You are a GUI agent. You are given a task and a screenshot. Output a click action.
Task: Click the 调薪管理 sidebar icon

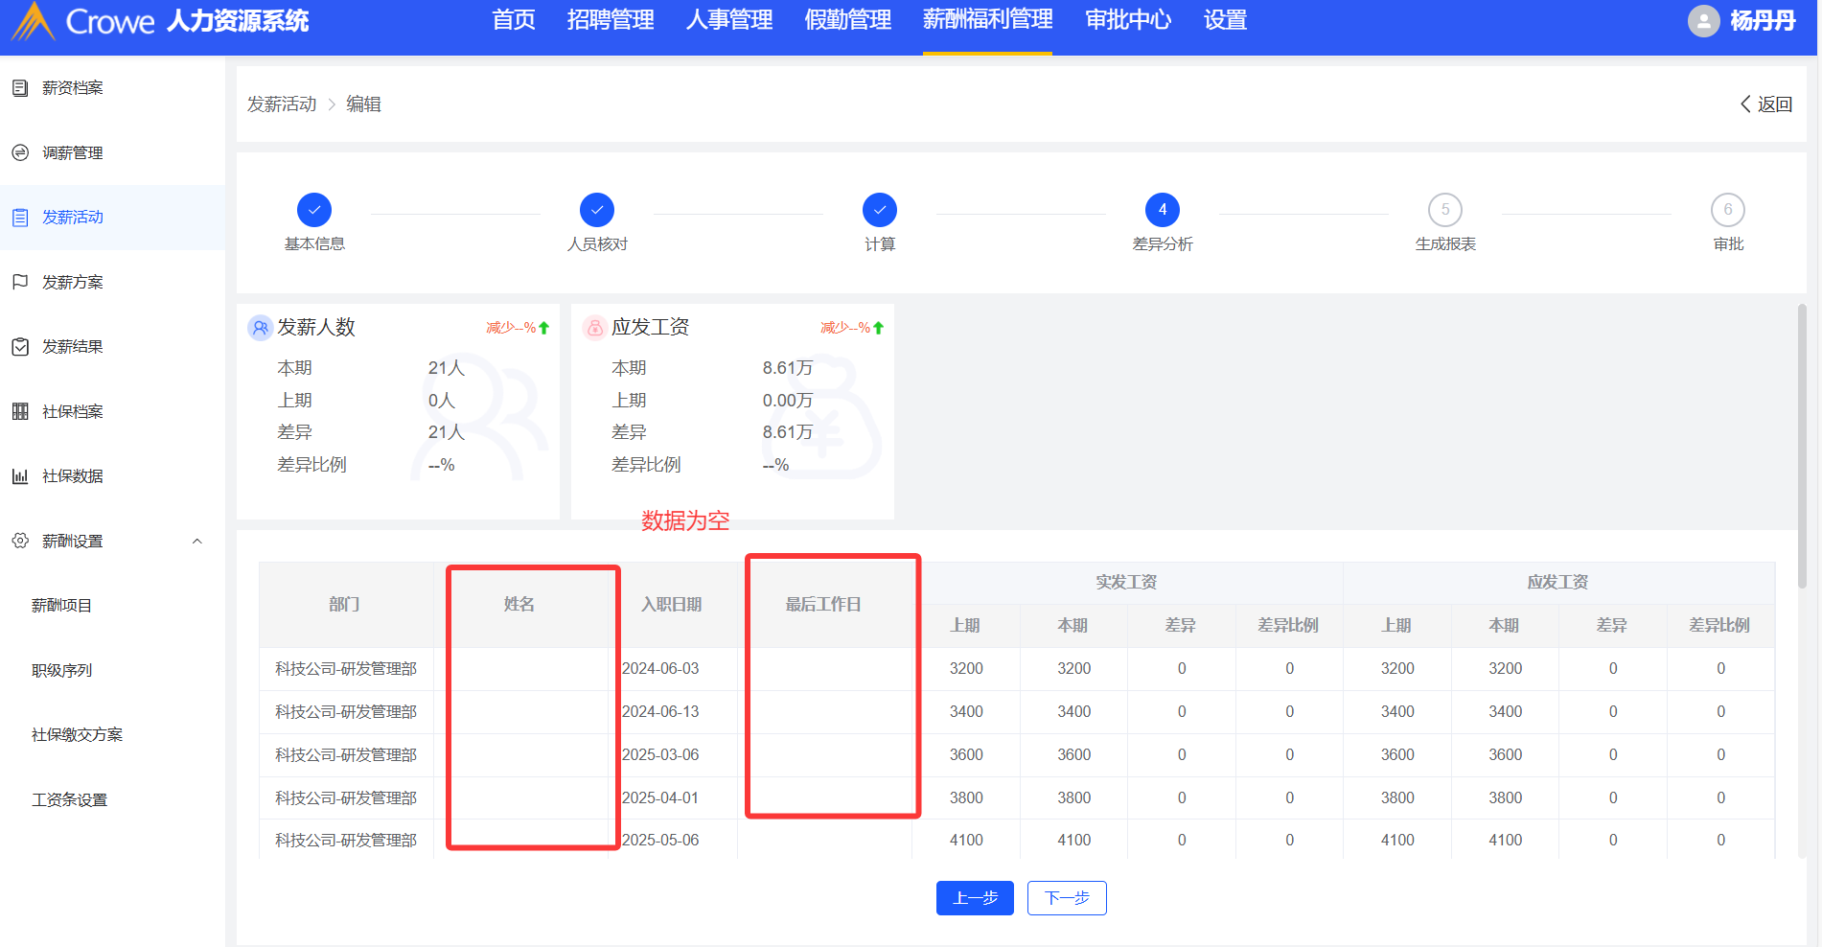pos(20,152)
